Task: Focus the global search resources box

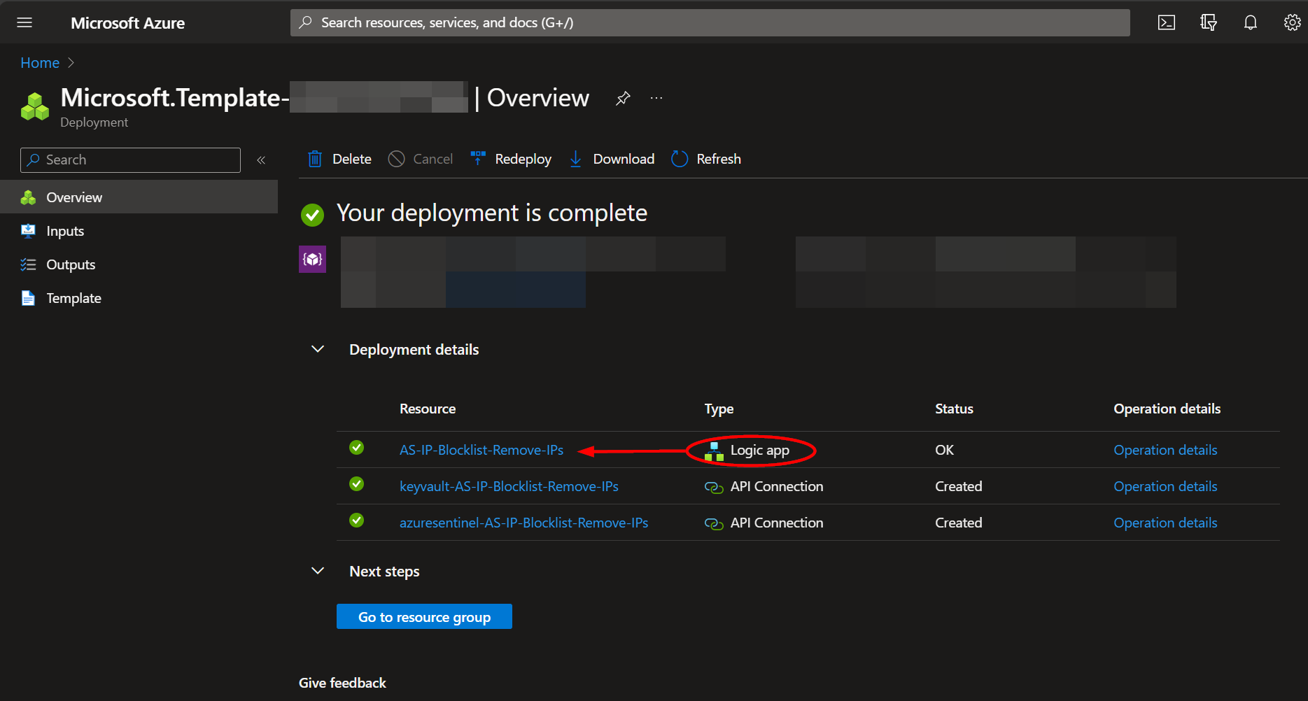Action: click(710, 22)
